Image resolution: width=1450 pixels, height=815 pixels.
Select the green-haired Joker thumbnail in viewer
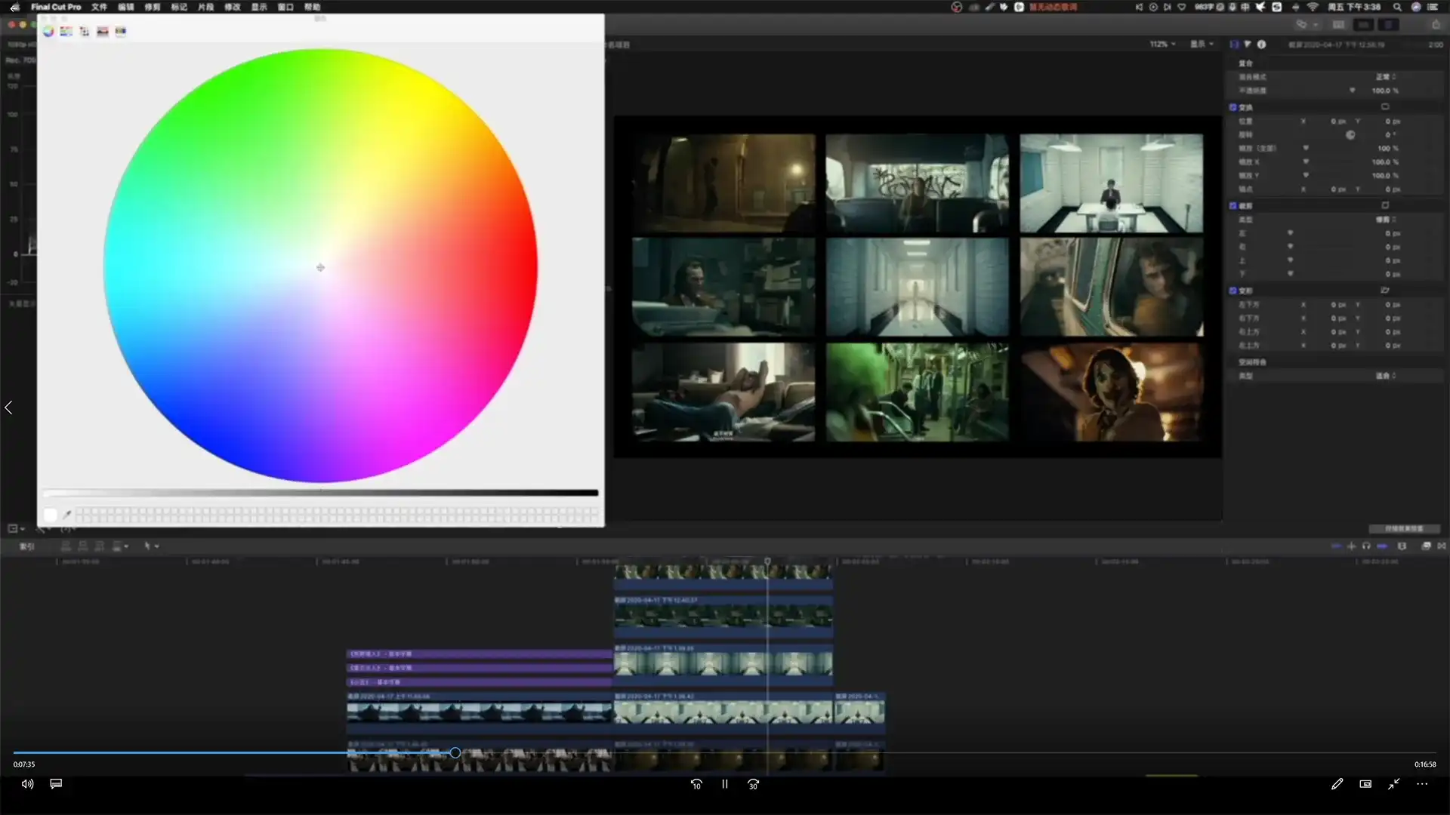click(x=917, y=392)
